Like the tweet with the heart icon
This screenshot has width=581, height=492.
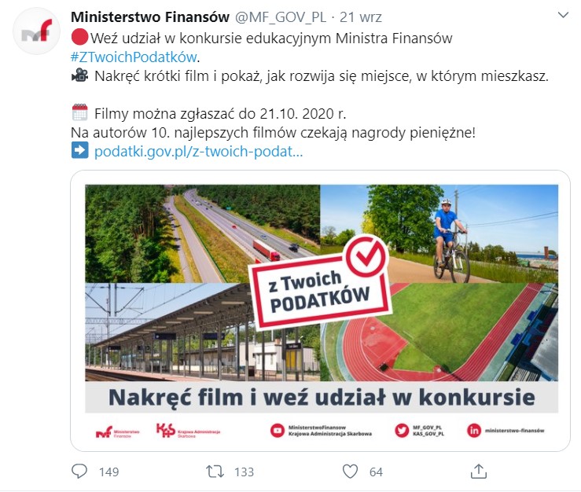(x=350, y=472)
